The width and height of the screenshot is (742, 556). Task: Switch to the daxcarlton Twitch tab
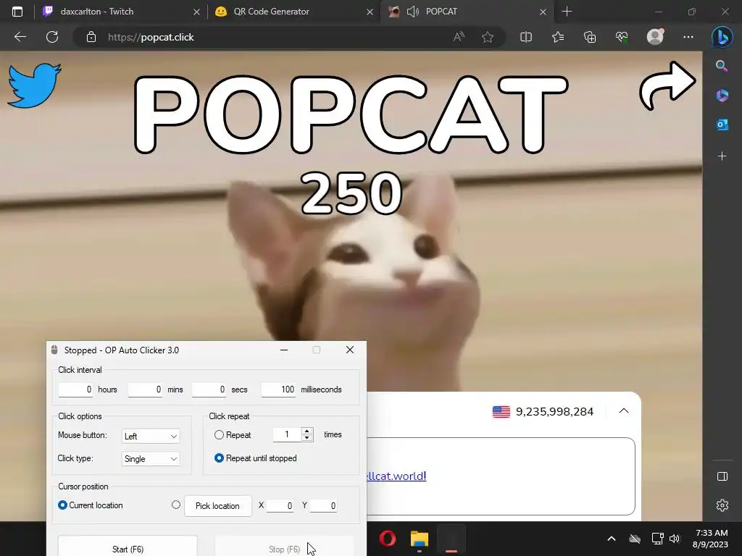121,12
